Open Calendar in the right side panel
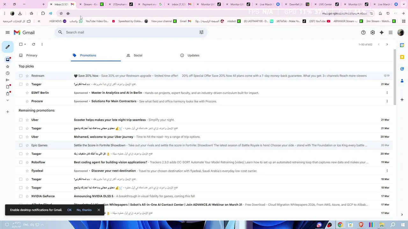This screenshot has height=229, width=408. (402, 45)
